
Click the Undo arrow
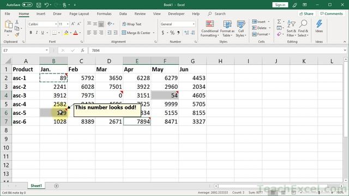tap(46, 5)
